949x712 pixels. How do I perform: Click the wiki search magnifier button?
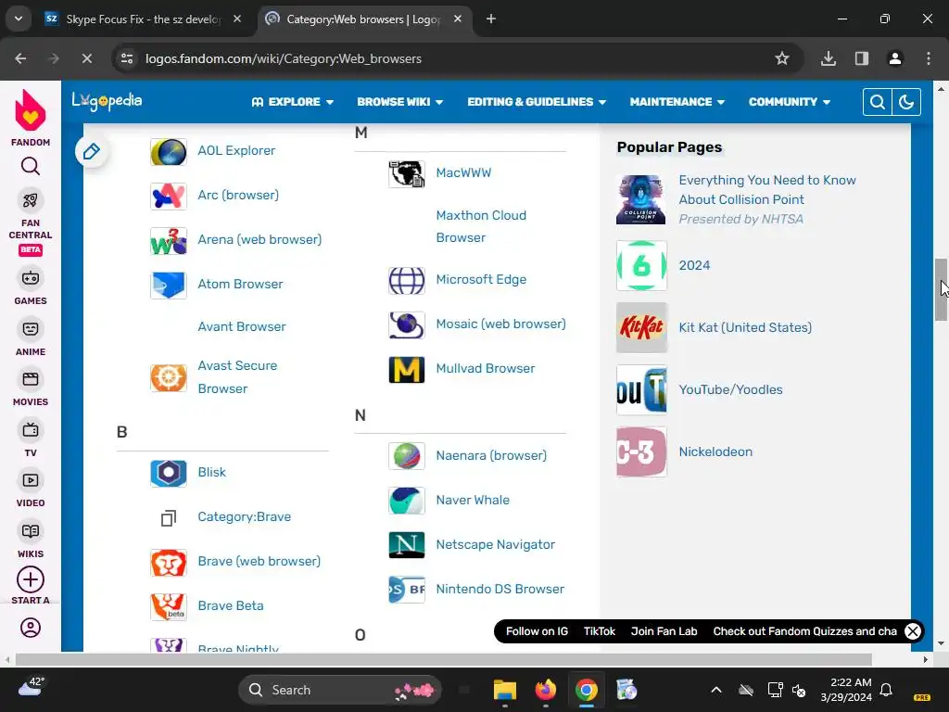(877, 102)
